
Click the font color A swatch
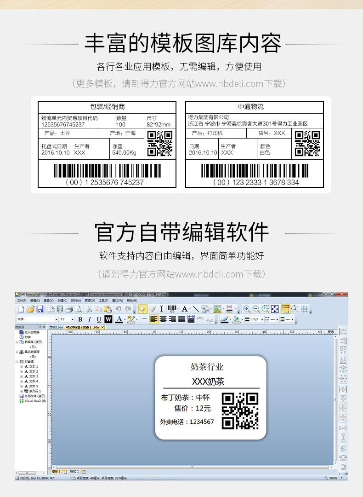pyautogui.click(x=119, y=319)
